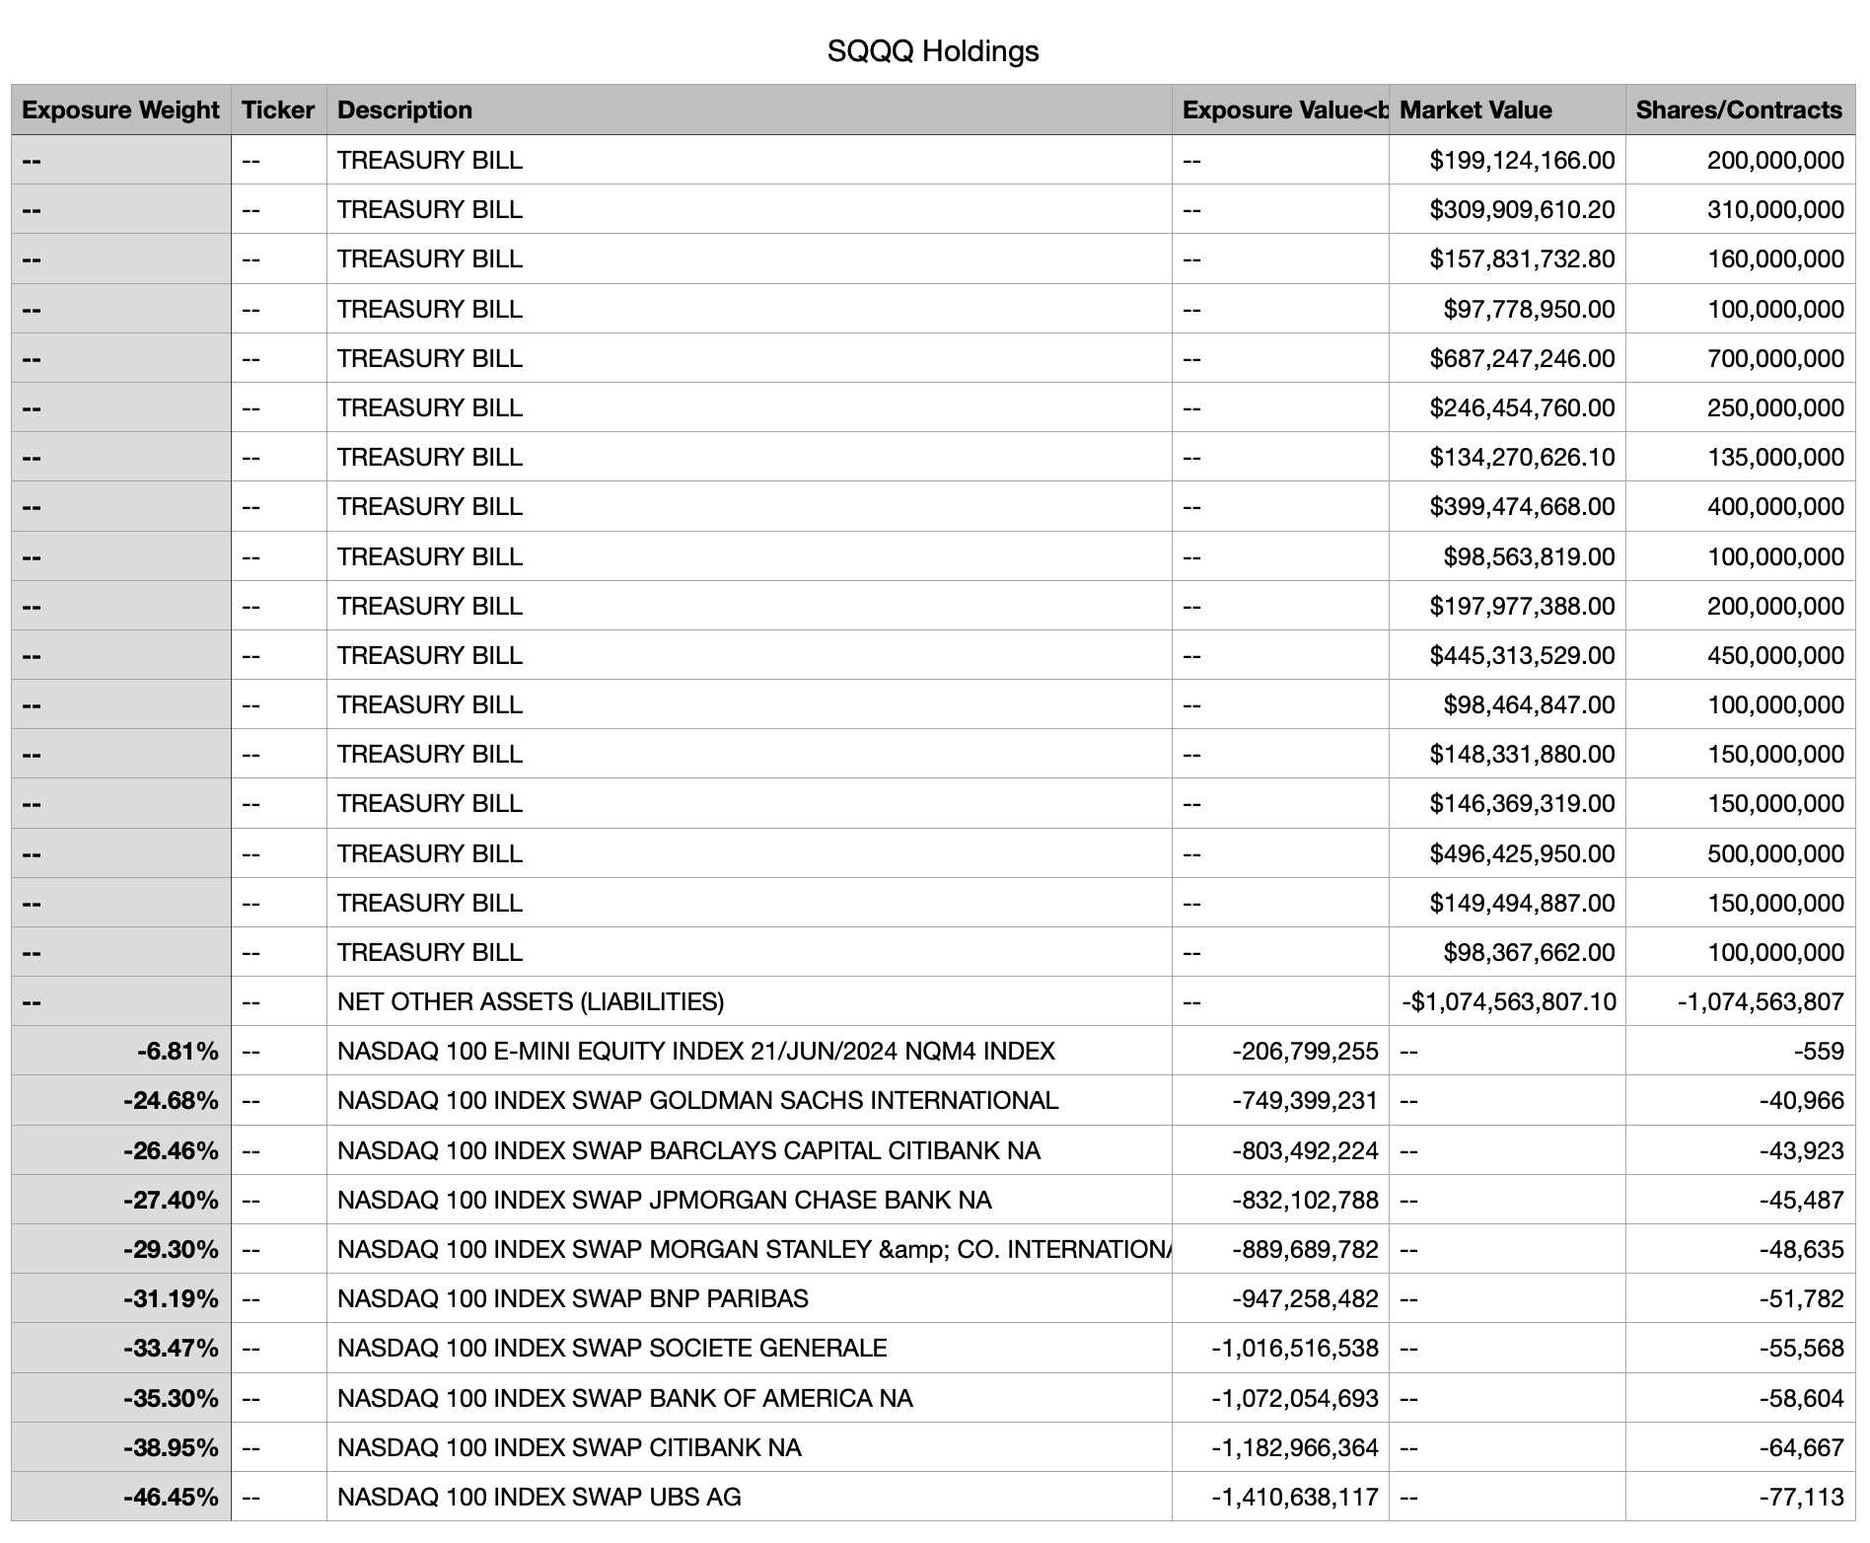Click exposure value -749,399,231
Screen dimensions: 1870x1543
tap(1280, 1100)
